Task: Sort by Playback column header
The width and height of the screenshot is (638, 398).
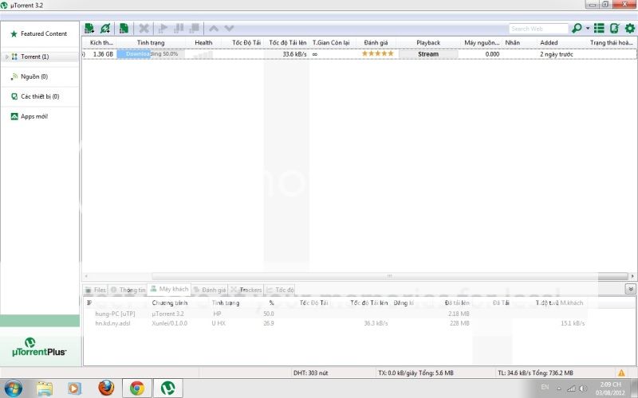Action: tap(428, 43)
